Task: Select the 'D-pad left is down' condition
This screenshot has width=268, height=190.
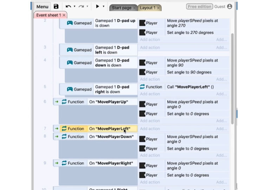Action: [x=115, y=50]
